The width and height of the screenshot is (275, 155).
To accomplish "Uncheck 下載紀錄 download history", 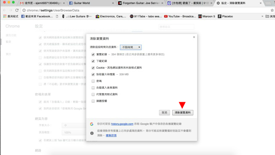I will [93, 61].
